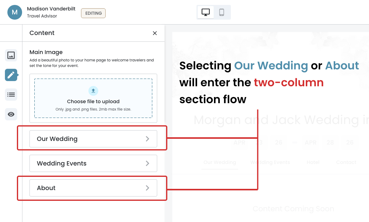This screenshot has width=369, height=222.
Task: Open Our Wedding tab in preview
Action: 220,162
